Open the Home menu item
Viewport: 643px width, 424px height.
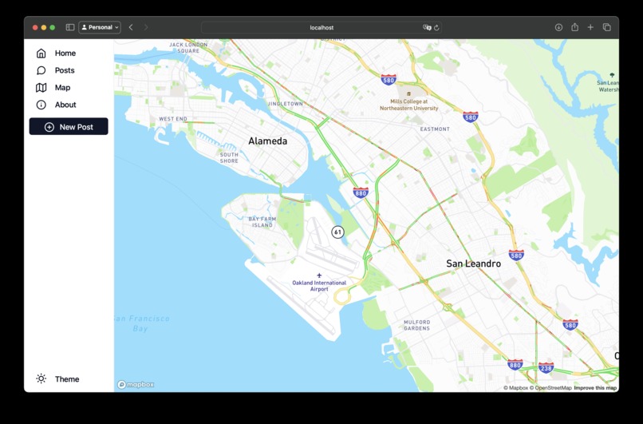(69, 53)
